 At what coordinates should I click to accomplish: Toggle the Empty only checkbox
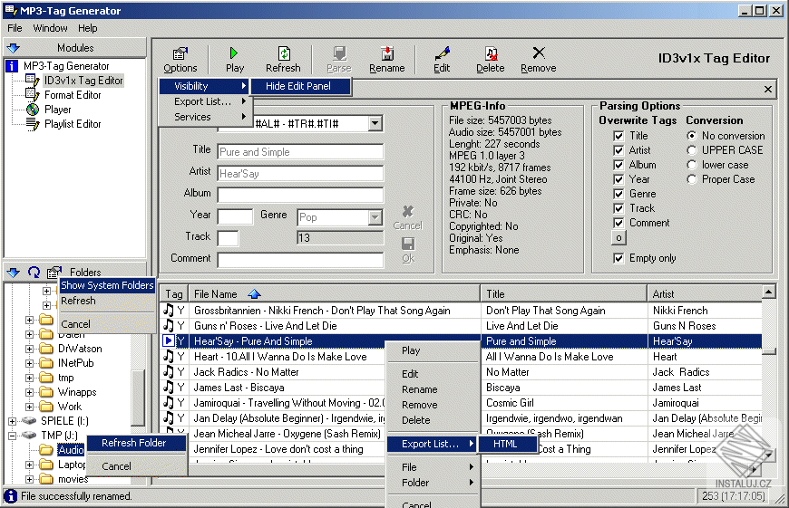tap(619, 258)
